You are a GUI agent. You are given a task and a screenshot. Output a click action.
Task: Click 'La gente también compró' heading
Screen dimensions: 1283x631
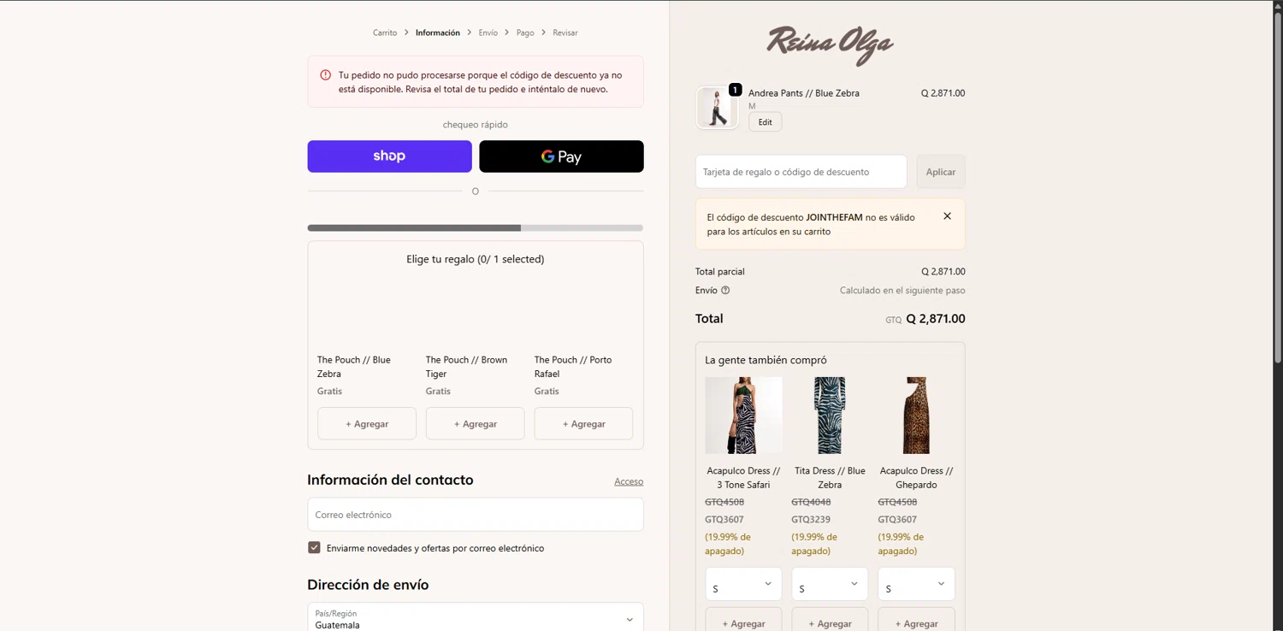pos(766,360)
